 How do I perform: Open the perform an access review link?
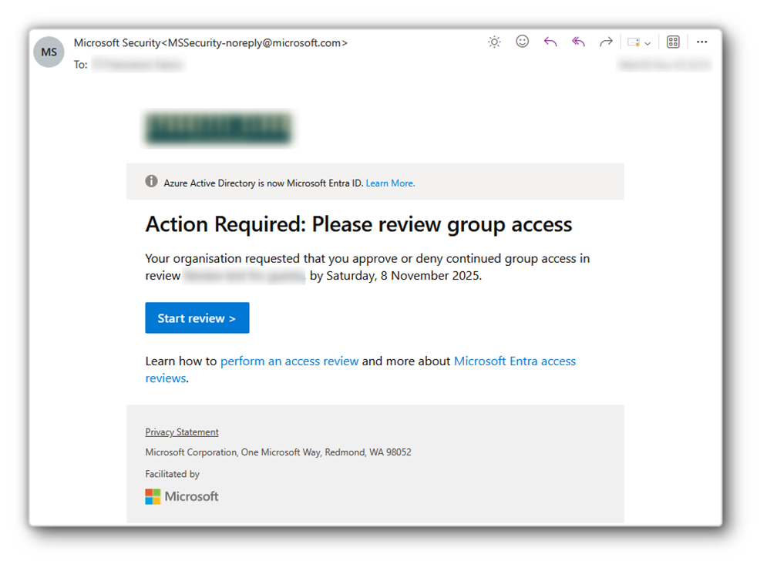[289, 361]
